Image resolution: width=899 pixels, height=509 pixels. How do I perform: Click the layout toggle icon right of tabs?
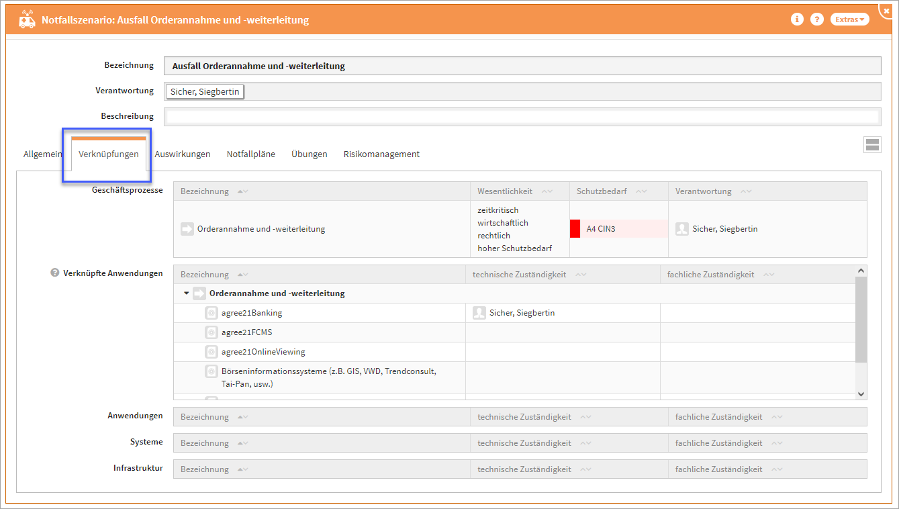pyautogui.click(x=872, y=145)
